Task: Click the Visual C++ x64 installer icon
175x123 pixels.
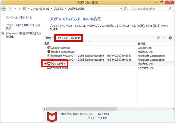Action: tap(49, 55)
